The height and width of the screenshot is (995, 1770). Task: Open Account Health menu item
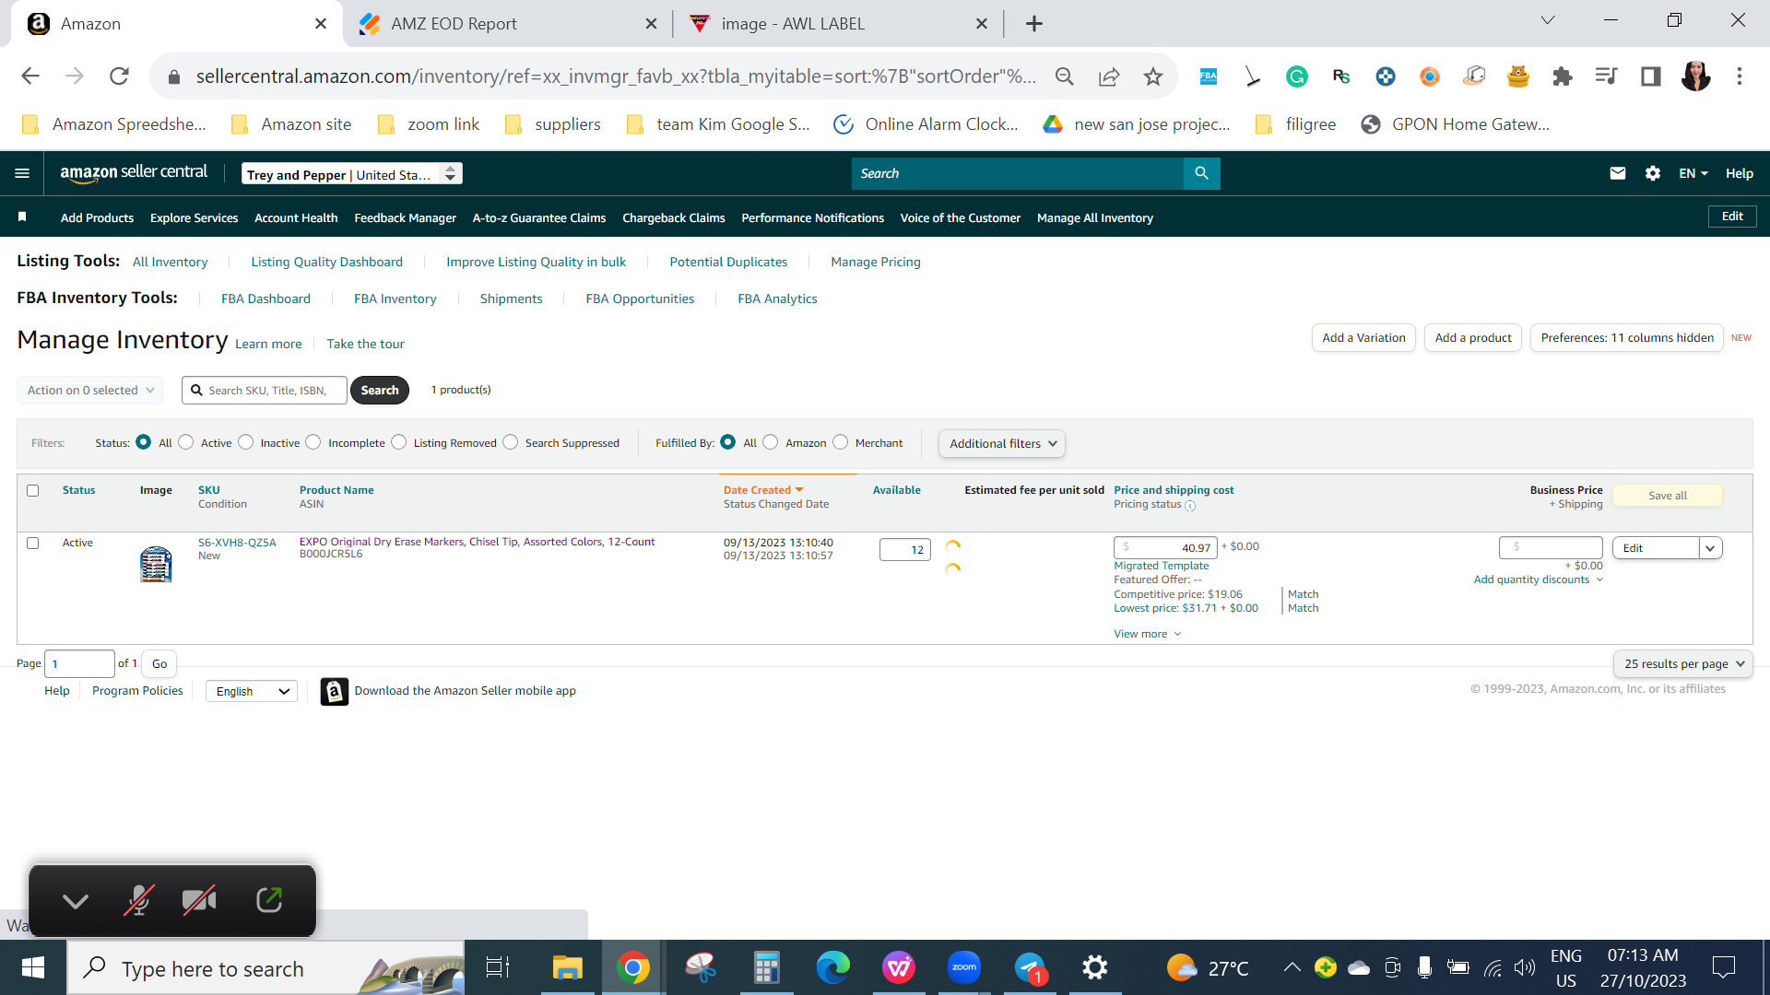296,217
